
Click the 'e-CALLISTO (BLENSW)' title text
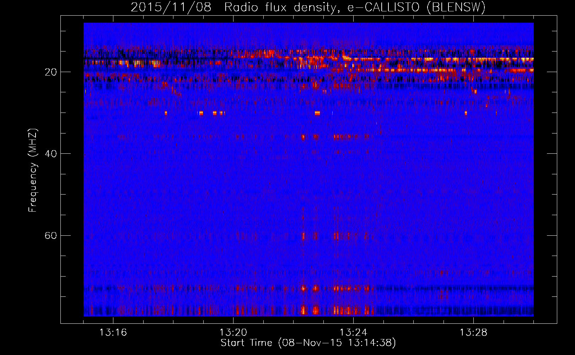coord(417,7)
